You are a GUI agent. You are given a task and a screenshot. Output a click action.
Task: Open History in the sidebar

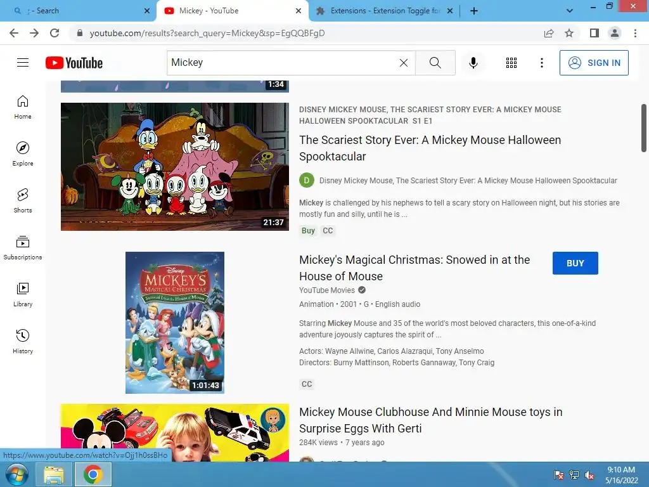tap(23, 341)
